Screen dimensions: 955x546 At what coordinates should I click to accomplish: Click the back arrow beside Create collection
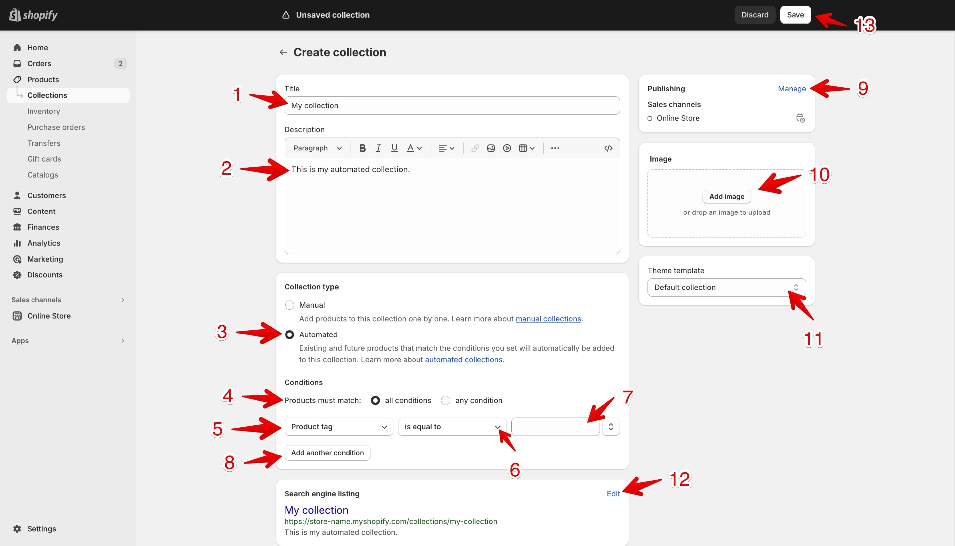coord(283,52)
